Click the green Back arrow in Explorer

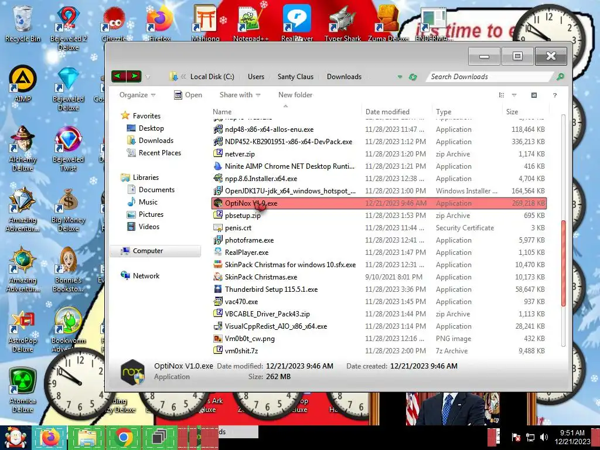(x=118, y=76)
